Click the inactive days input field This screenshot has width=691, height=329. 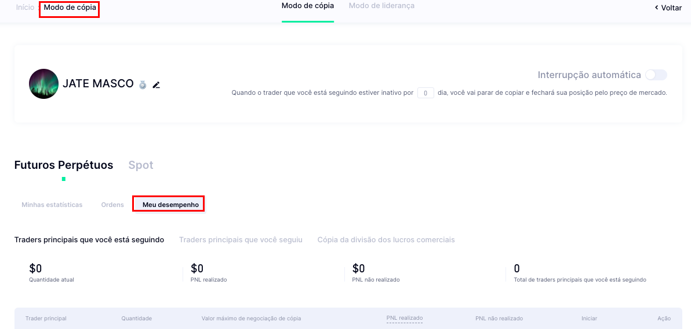point(425,93)
